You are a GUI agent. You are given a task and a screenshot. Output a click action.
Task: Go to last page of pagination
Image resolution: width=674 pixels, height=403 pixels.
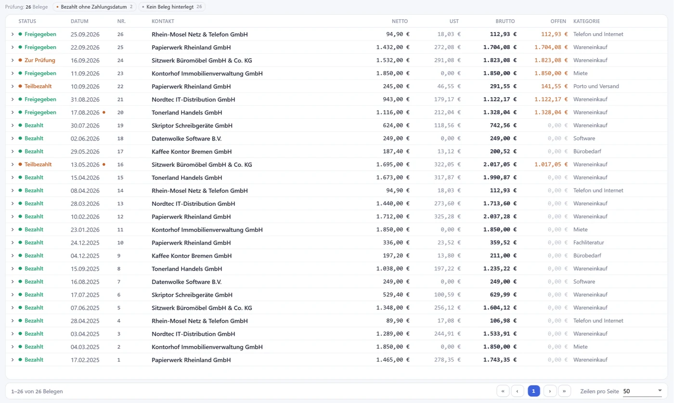click(565, 391)
